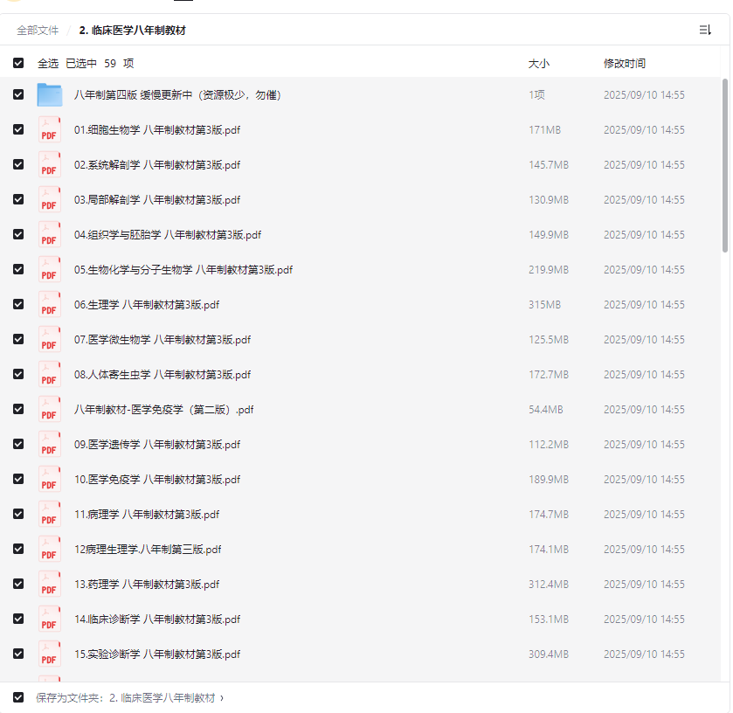Open 06.生理学 八年制教材第3版.pdf
The width and height of the screenshot is (733, 713).
pyautogui.click(x=146, y=305)
